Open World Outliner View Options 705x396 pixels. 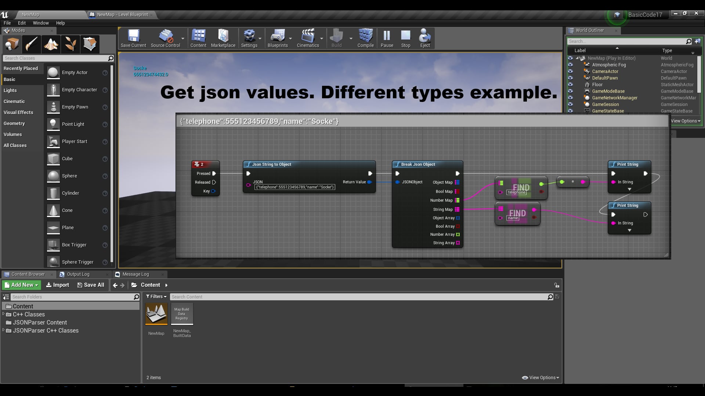point(685,121)
